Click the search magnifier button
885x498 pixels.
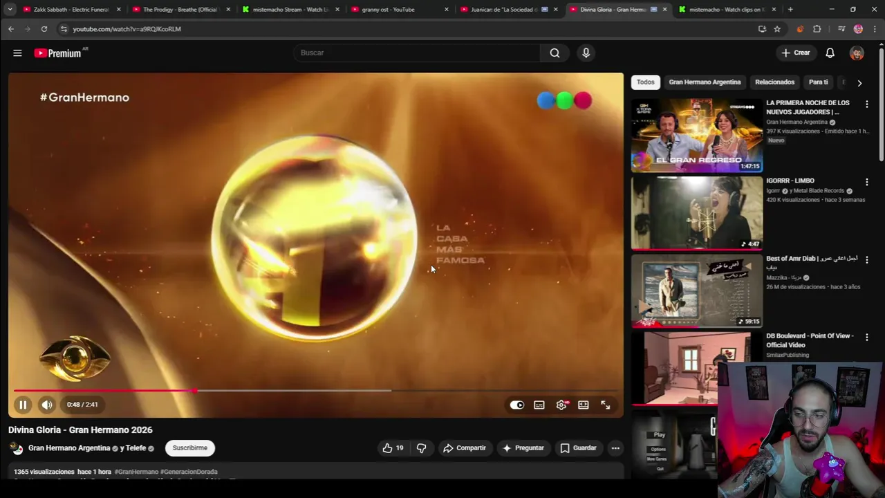(555, 53)
